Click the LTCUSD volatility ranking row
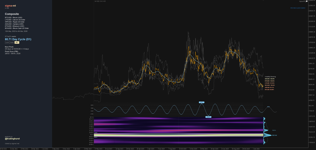Image resolution: width=316 pixels, height=150 pixels. coord(270,83)
